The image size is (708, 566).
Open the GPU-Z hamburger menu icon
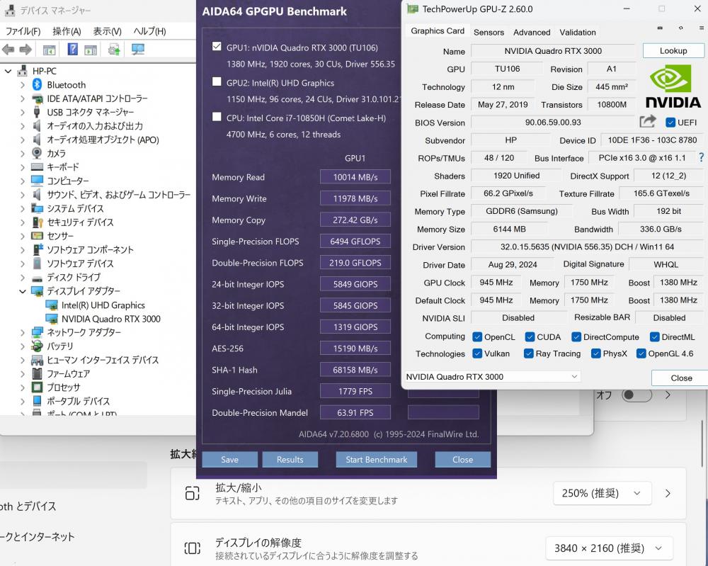(x=701, y=28)
